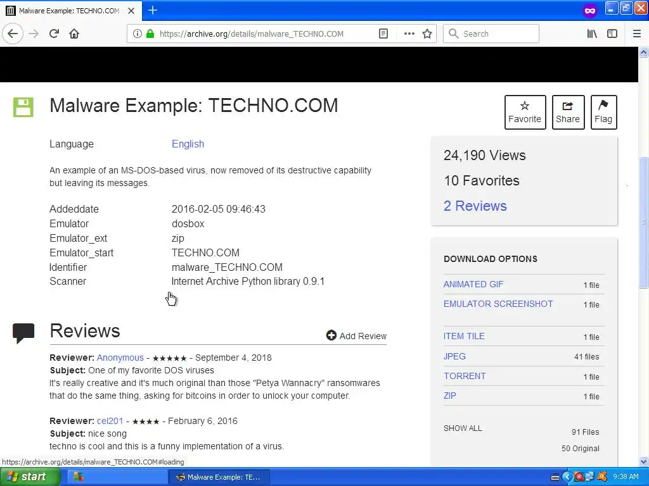
Task: Go to the browser home page
Action: pos(74,34)
